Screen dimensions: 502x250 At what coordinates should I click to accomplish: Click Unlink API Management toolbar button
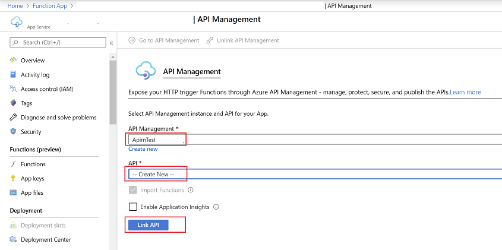242,40
